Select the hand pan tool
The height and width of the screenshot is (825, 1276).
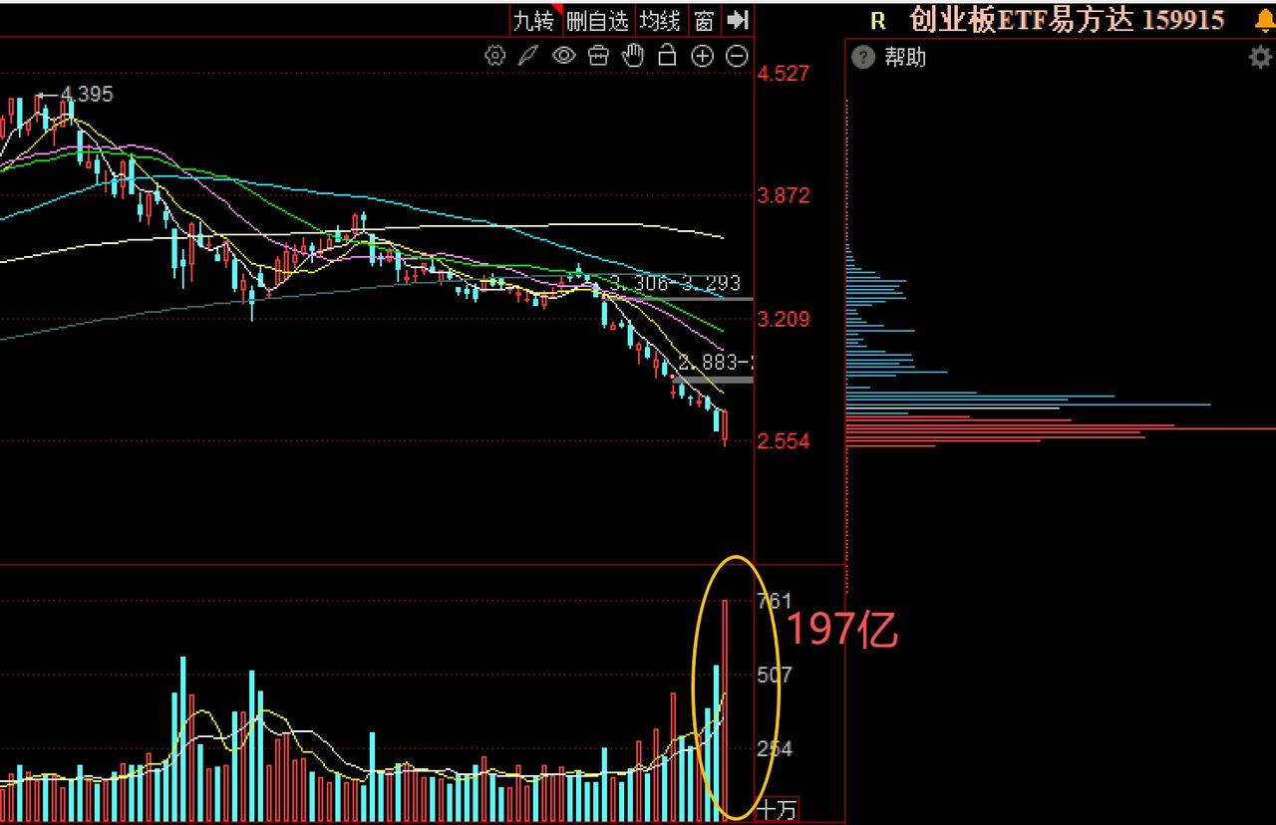point(633,56)
